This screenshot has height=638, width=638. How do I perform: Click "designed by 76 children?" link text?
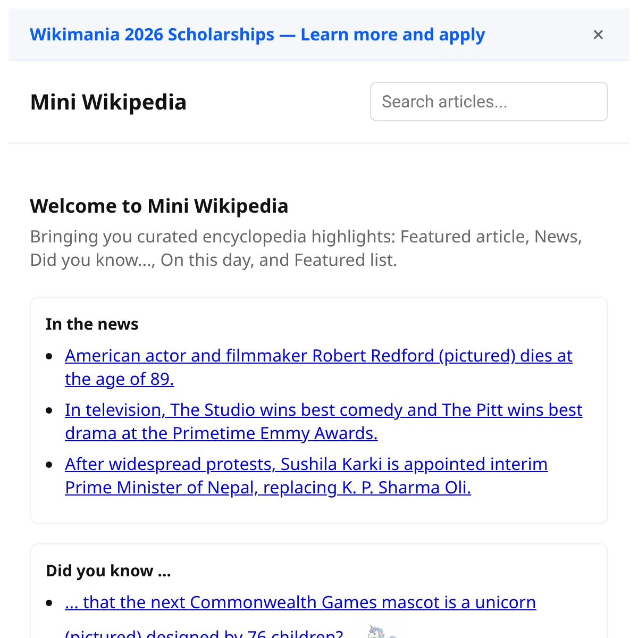tap(245, 633)
